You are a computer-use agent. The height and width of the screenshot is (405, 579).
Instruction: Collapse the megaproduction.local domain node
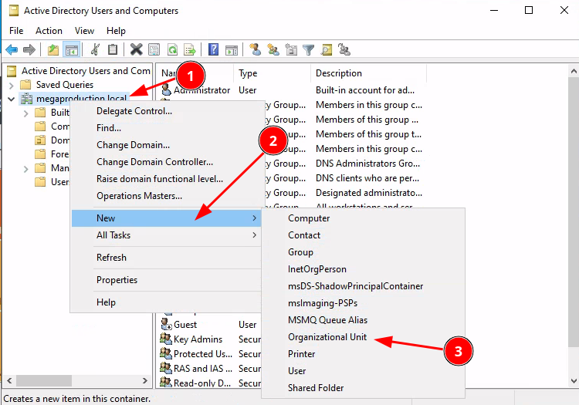coord(12,99)
